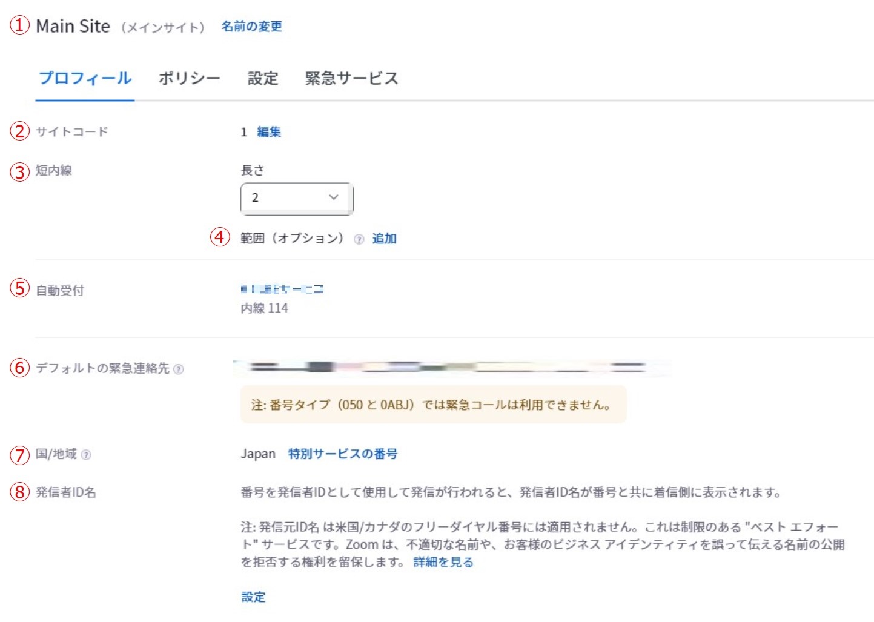The height and width of the screenshot is (622, 874).
Task: Click the Main Site title text
Action: [73, 27]
